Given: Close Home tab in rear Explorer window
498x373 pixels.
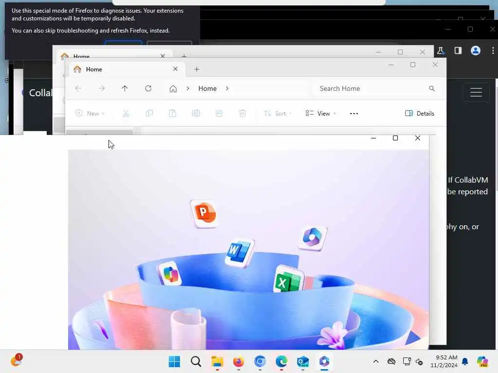Looking at the screenshot, I should coord(162,56).
